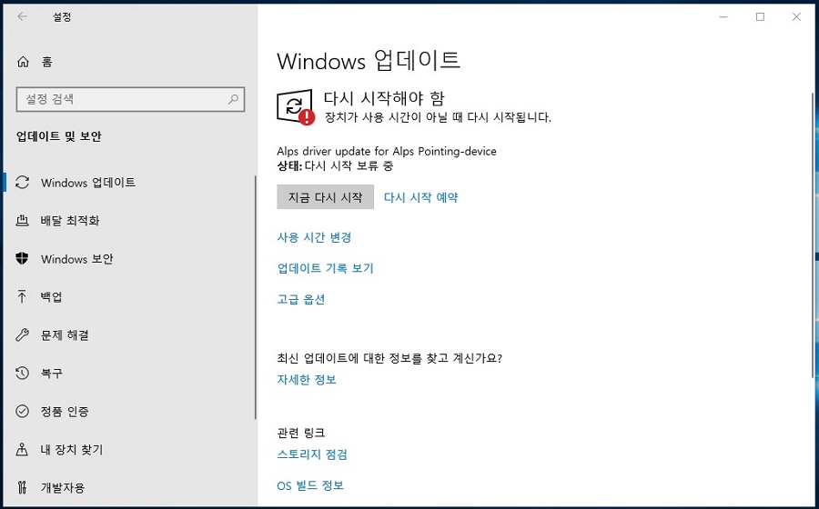The image size is (819, 509).
Task: Click the 복구 history clock icon
Action: 22,373
